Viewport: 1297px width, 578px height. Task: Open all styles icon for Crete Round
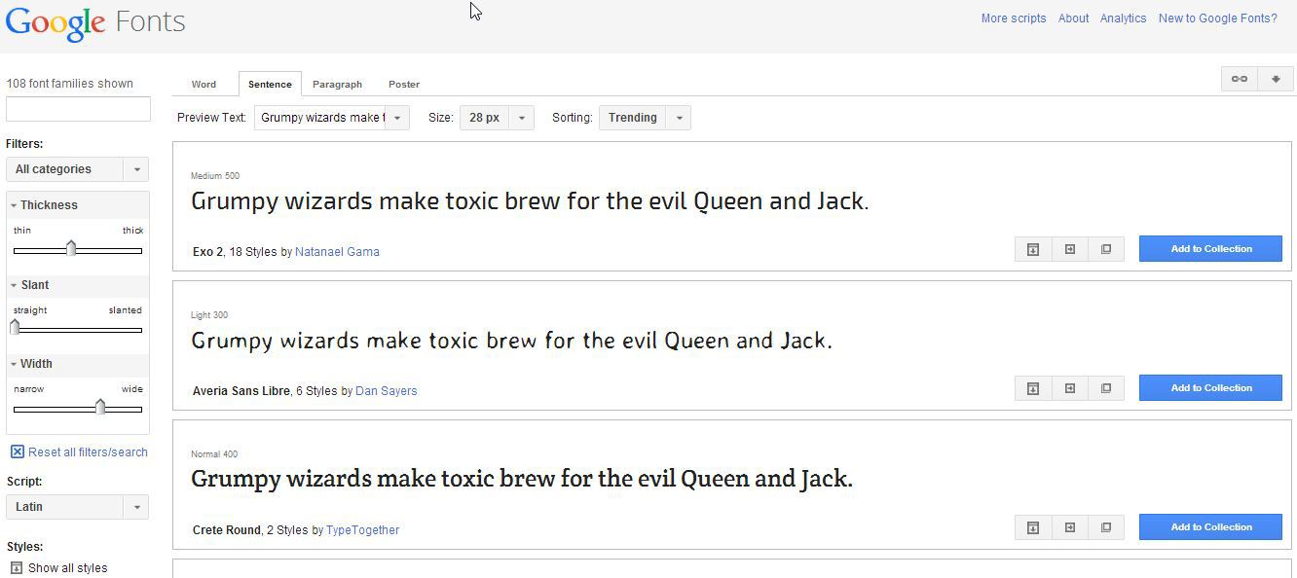[1033, 527]
